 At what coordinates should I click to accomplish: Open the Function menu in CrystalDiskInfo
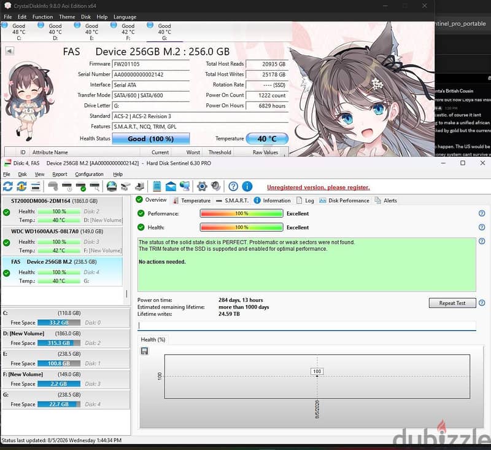(x=42, y=17)
